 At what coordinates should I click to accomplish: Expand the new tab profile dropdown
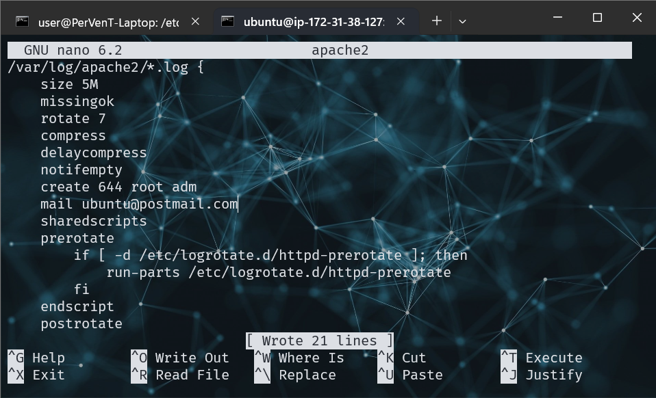[462, 21]
